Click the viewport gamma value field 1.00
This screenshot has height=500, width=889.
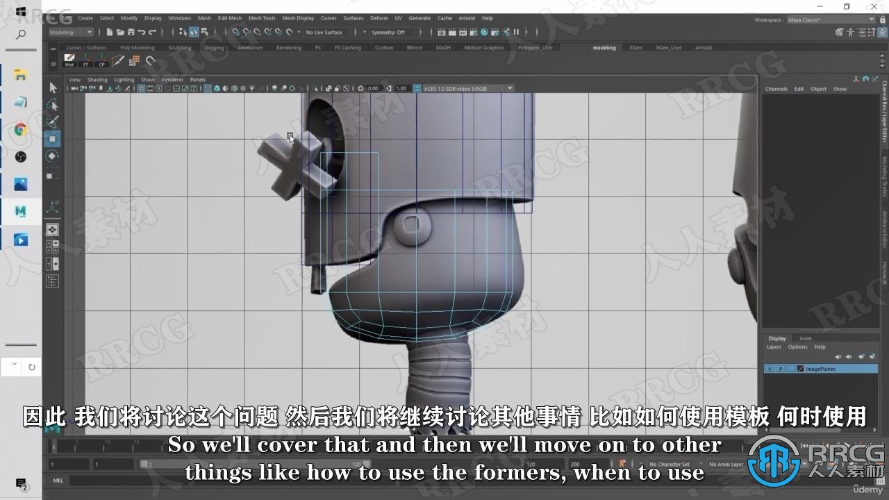coord(401,88)
